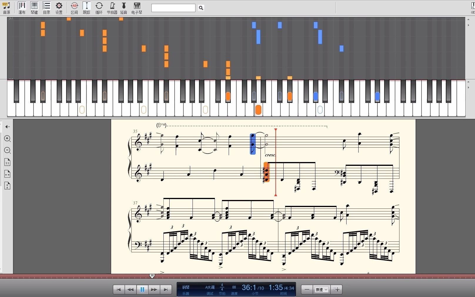Click the orange-lit white piano key

click(258, 110)
